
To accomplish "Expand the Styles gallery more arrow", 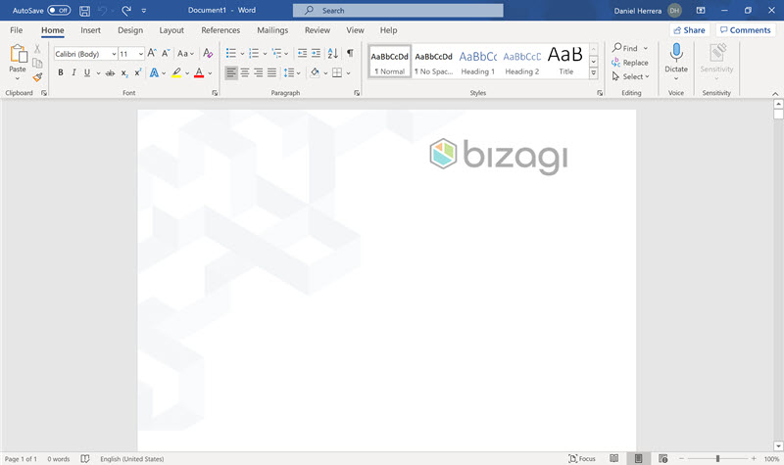I will point(594,72).
